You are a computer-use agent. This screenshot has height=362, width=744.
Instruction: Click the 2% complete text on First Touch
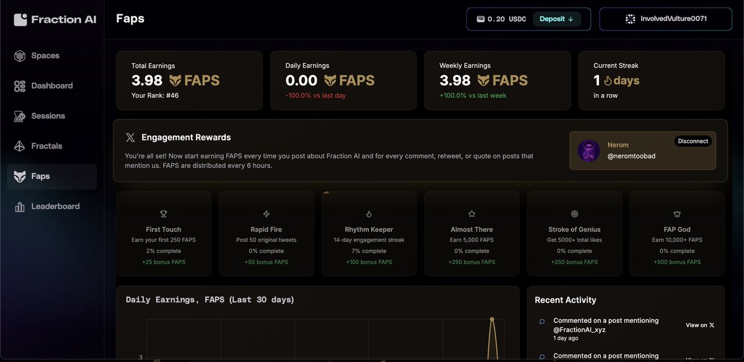[x=164, y=251]
